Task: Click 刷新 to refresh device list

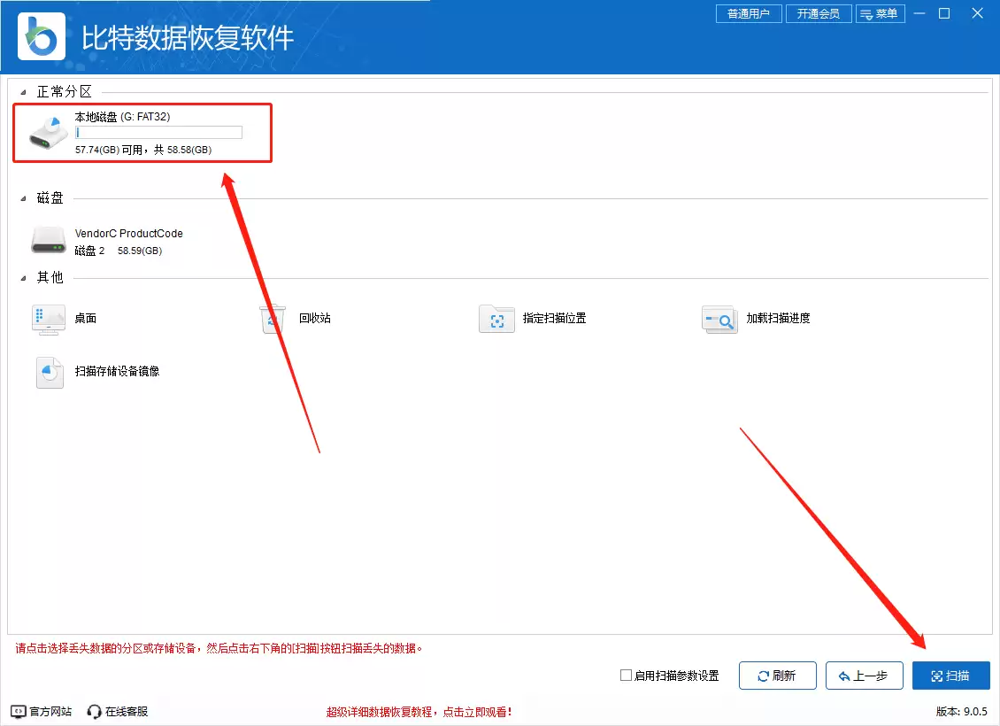Action: (777, 675)
